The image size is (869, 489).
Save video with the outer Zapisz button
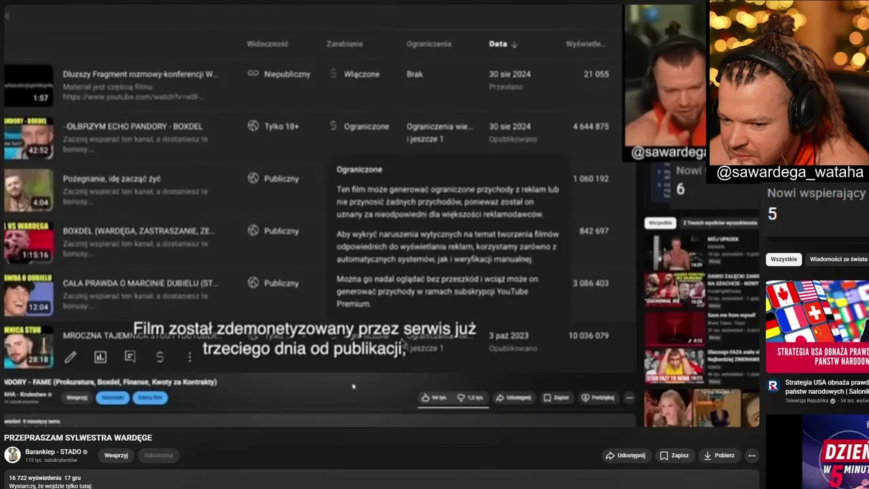coord(674,455)
